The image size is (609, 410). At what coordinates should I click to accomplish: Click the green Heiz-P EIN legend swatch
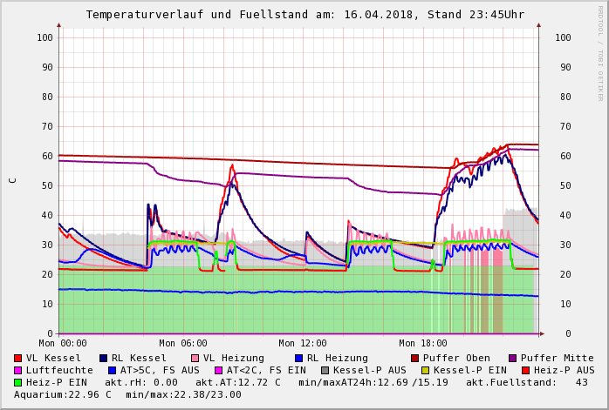click(18, 383)
